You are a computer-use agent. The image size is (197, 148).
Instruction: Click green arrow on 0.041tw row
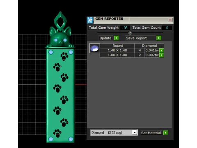pyautogui.click(x=162, y=51)
